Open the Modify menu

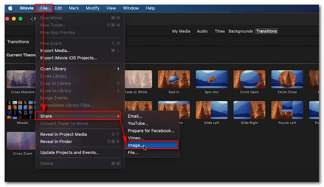[93, 8]
